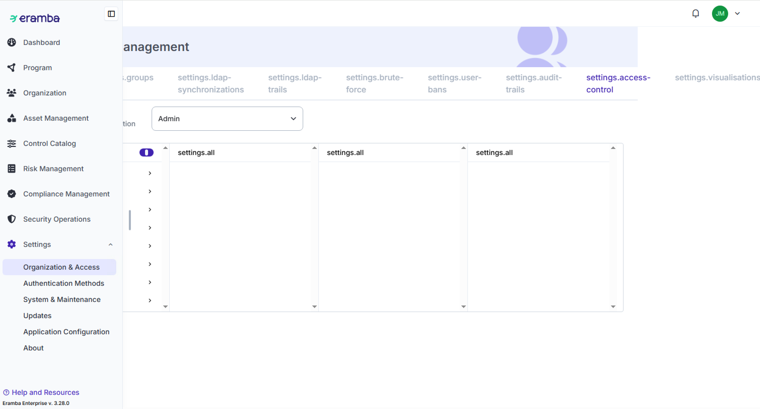Click the Security Operations shield icon
Viewport: 760px width, 409px height.
pyautogui.click(x=12, y=219)
